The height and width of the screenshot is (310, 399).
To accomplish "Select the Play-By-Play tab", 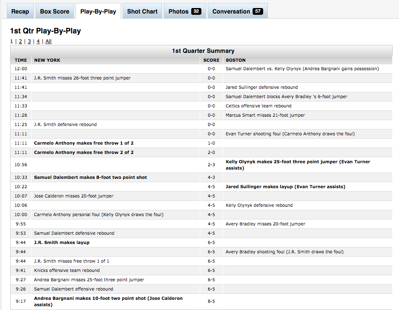I will 98,11.
